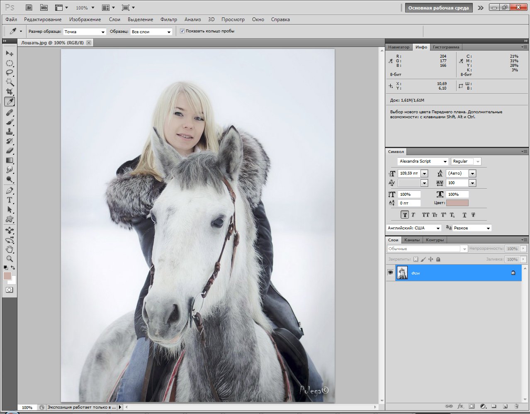Open the Фильтр menu

tap(168, 19)
